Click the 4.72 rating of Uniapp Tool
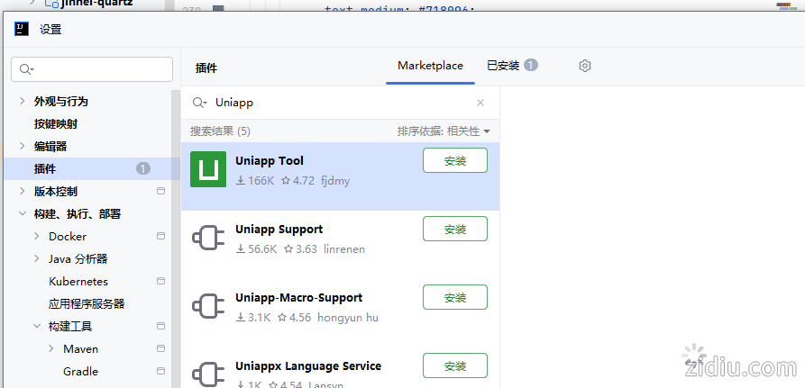 [x=297, y=180]
